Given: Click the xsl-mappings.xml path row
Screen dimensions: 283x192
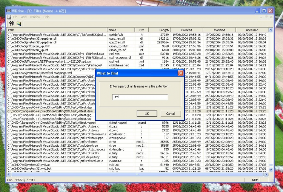Looking at the screenshot, I should click(x=40, y=73).
